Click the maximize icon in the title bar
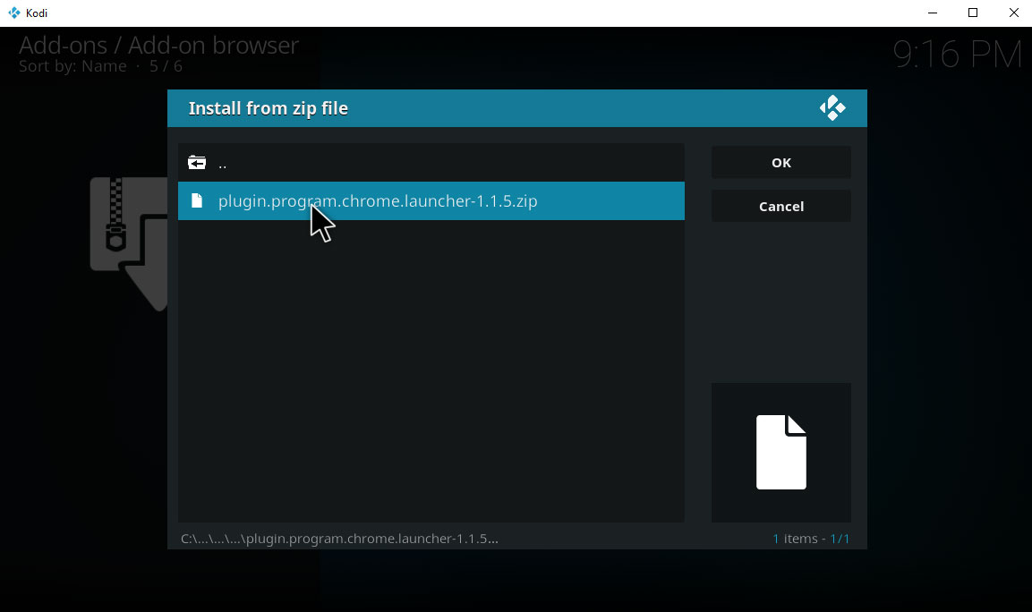The image size is (1032, 612). (x=972, y=13)
